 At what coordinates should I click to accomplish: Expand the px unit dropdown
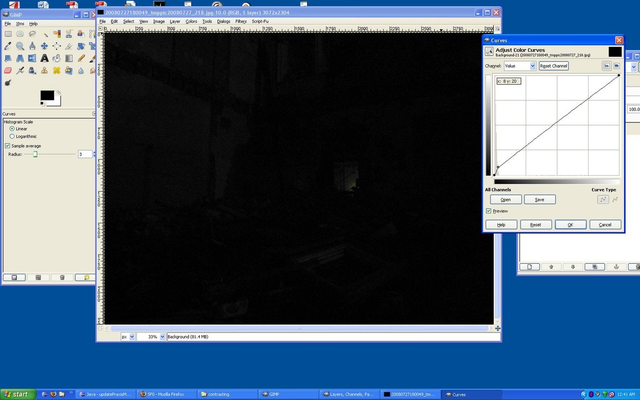(x=132, y=337)
